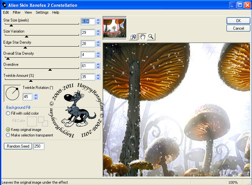
Task: Open the Edit menu
Action: click(6, 12)
